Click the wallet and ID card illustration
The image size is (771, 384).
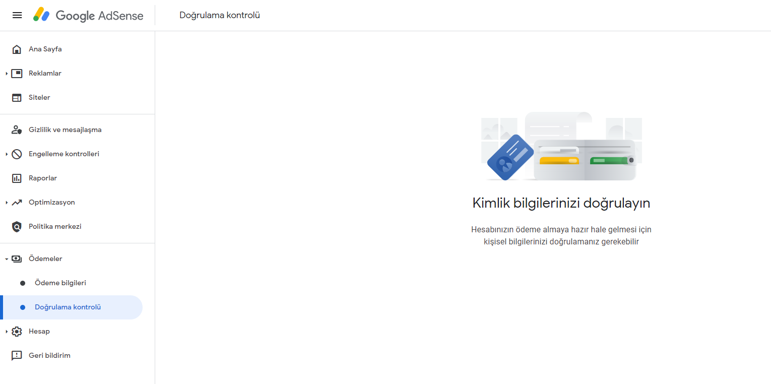tap(561, 146)
